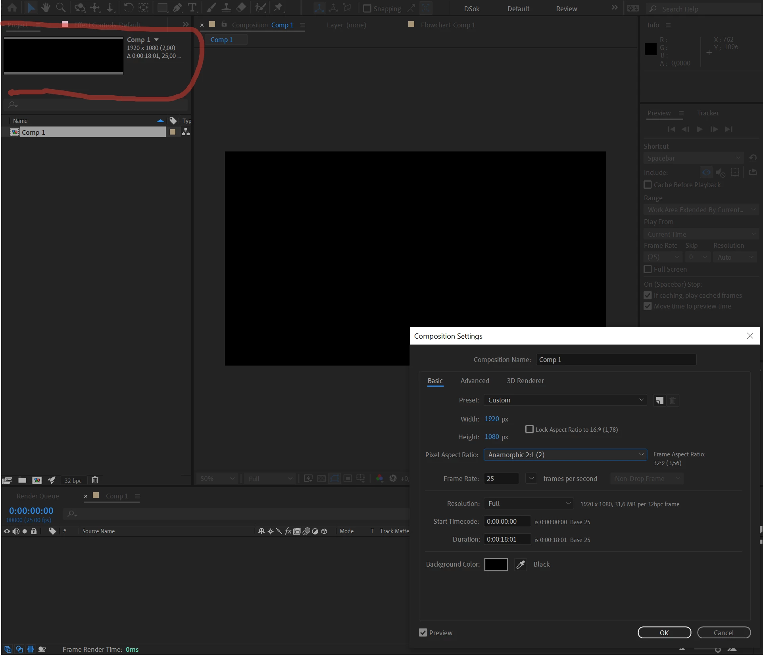Select the Pen tool
Image resolution: width=763 pixels, height=655 pixels.
(177, 8)
